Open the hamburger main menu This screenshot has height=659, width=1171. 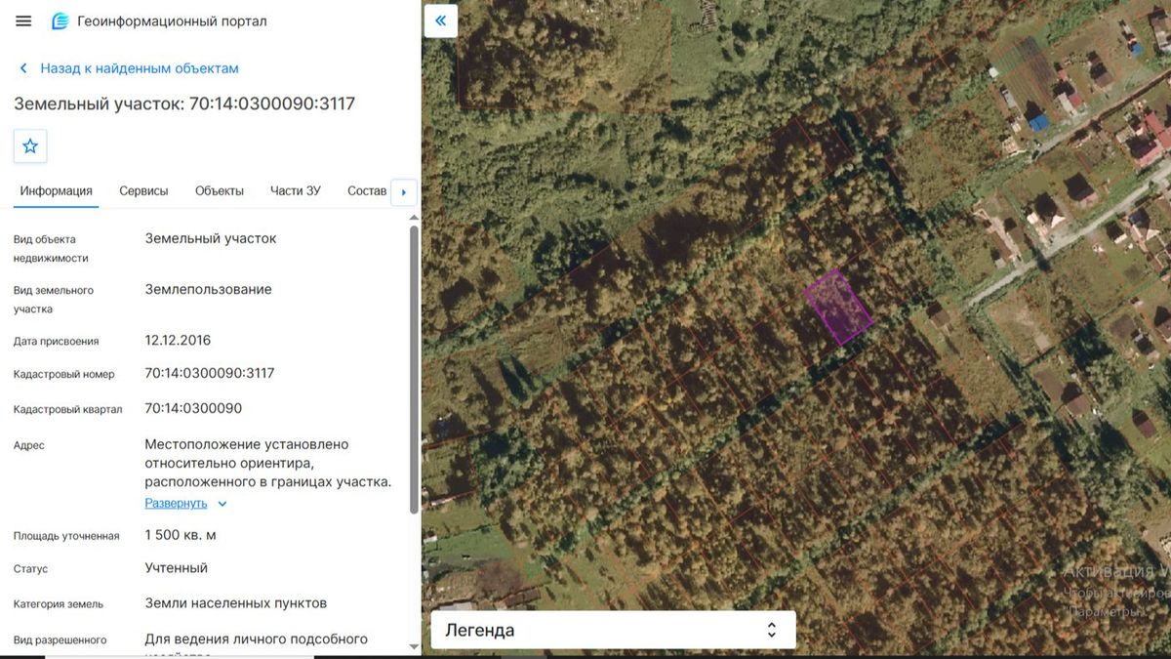23,21
